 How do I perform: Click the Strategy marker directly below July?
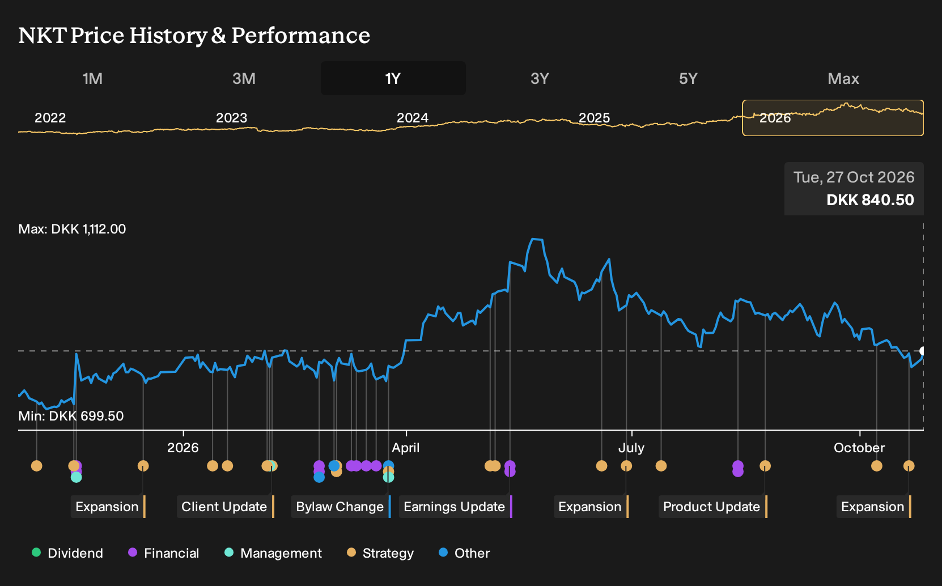[626, 466]
